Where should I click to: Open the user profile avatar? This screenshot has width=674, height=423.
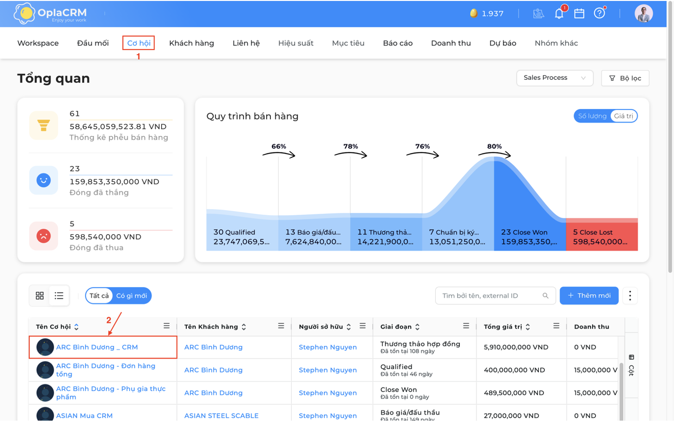tap(644, 13)
